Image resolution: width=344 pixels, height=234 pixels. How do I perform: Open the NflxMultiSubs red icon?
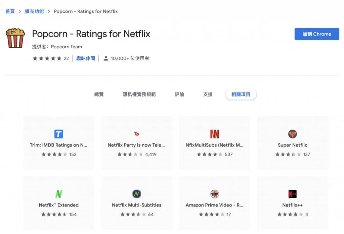click(x=214, y=133)
